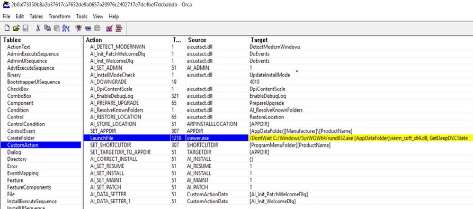
Task: Open the File menu
Action: [x=6, y=16]
